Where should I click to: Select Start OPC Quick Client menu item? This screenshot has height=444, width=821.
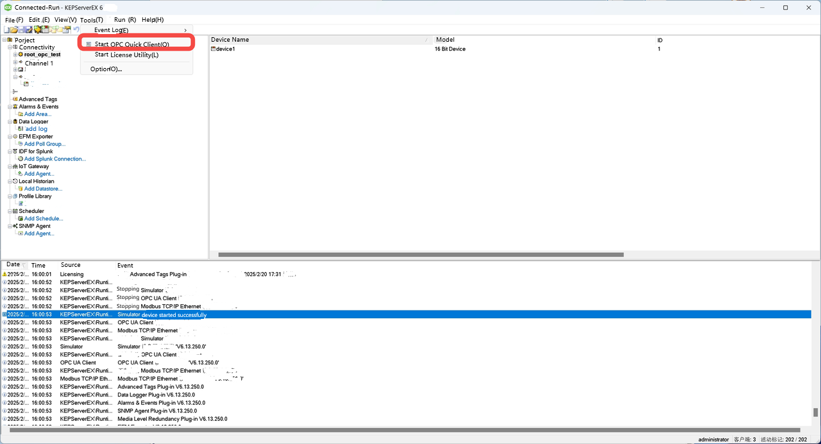131,44
